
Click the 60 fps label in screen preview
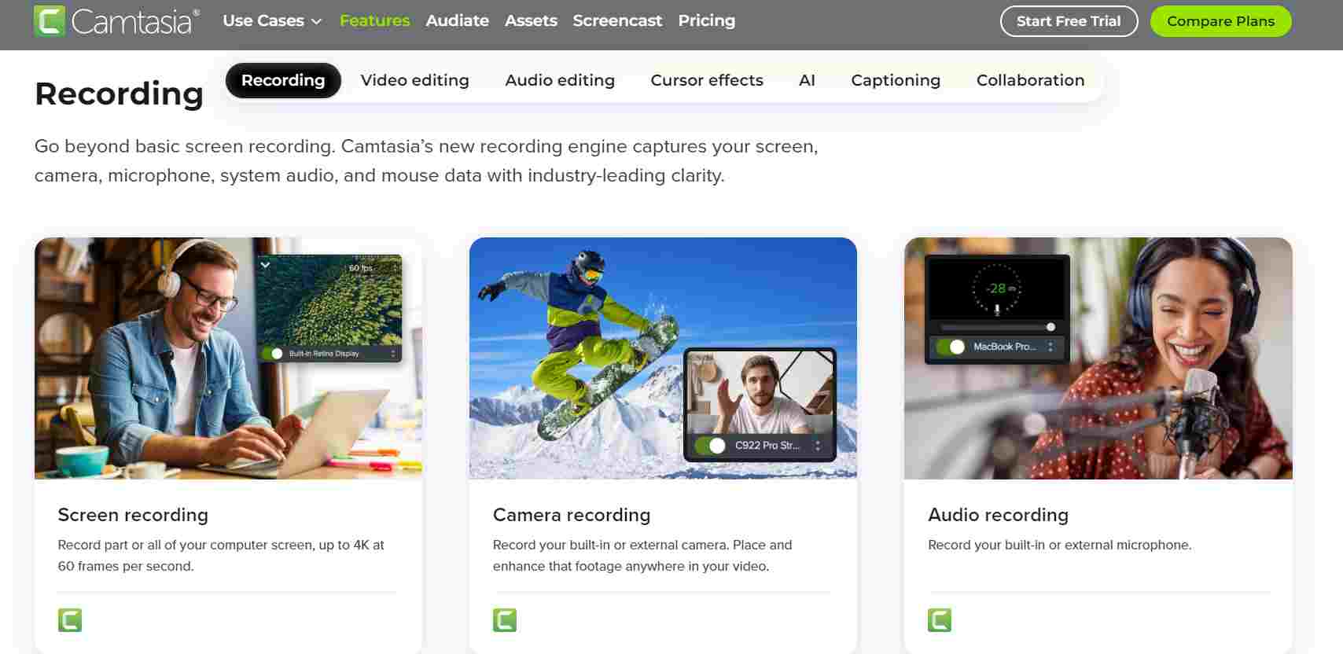coord(361,268)
